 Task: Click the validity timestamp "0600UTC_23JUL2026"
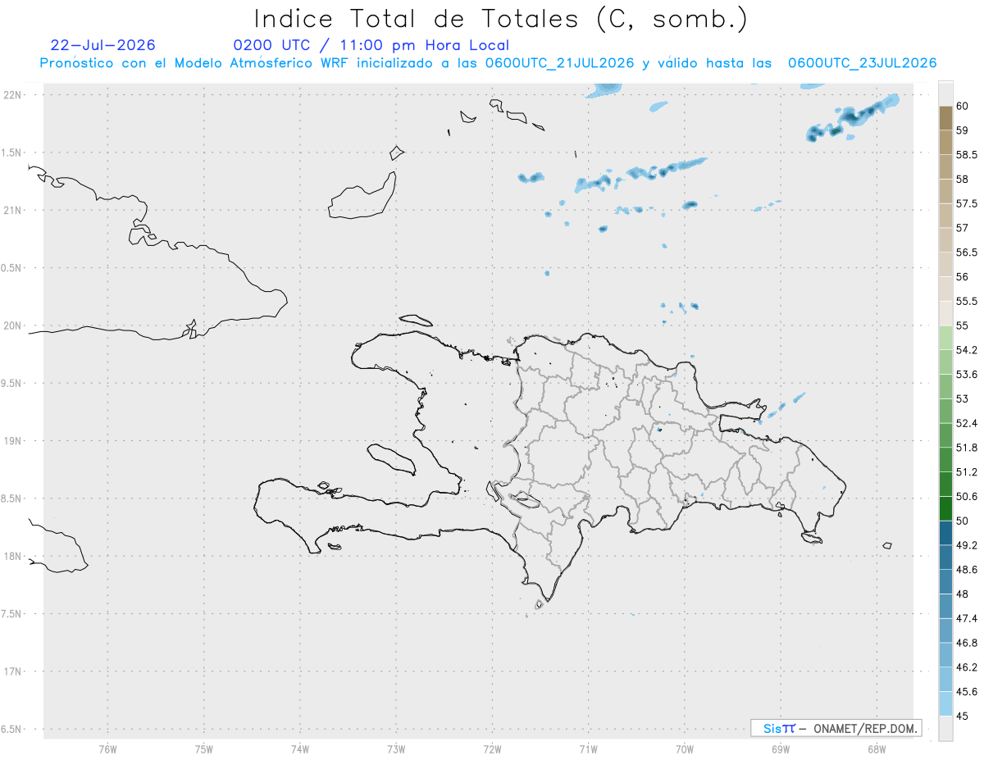click(862, 63)
